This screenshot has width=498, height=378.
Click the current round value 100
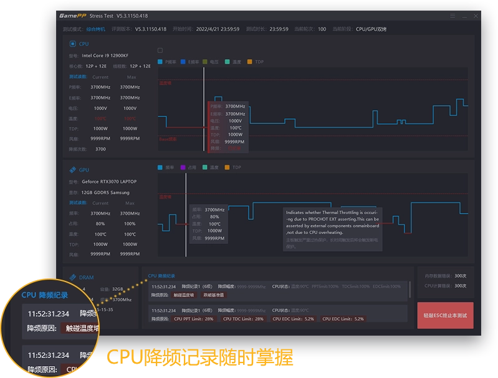pos(322,29)
